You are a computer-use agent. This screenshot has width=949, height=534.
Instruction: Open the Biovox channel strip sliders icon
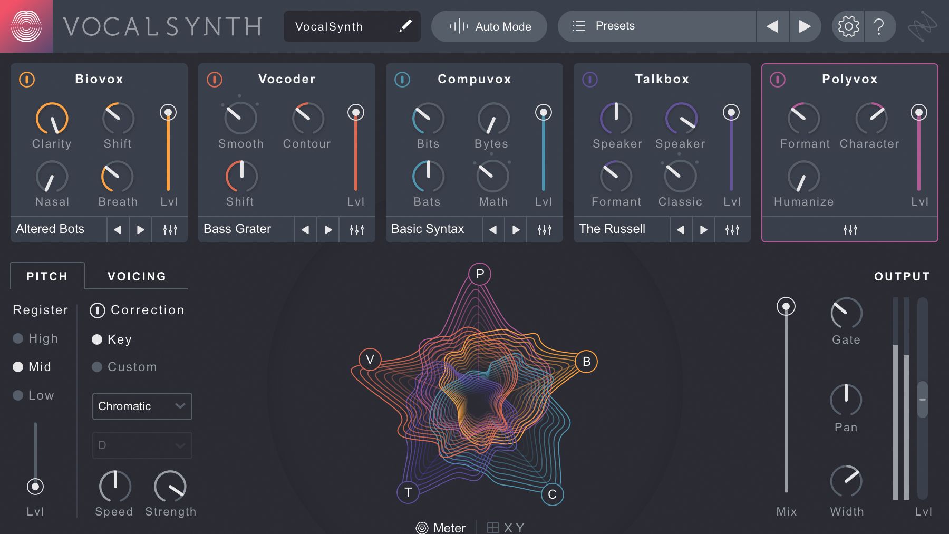tap(169, 229)
